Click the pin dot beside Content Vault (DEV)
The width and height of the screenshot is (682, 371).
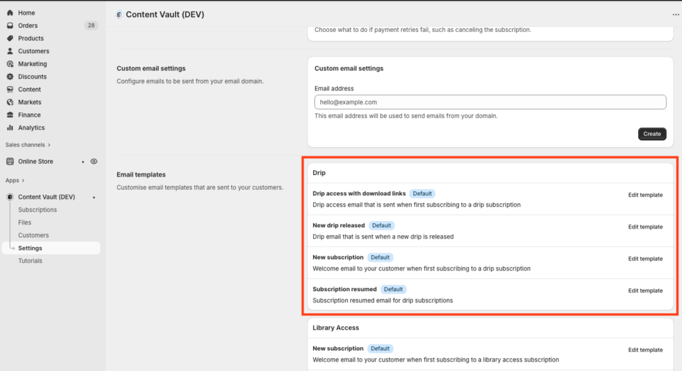coord(94,197)
